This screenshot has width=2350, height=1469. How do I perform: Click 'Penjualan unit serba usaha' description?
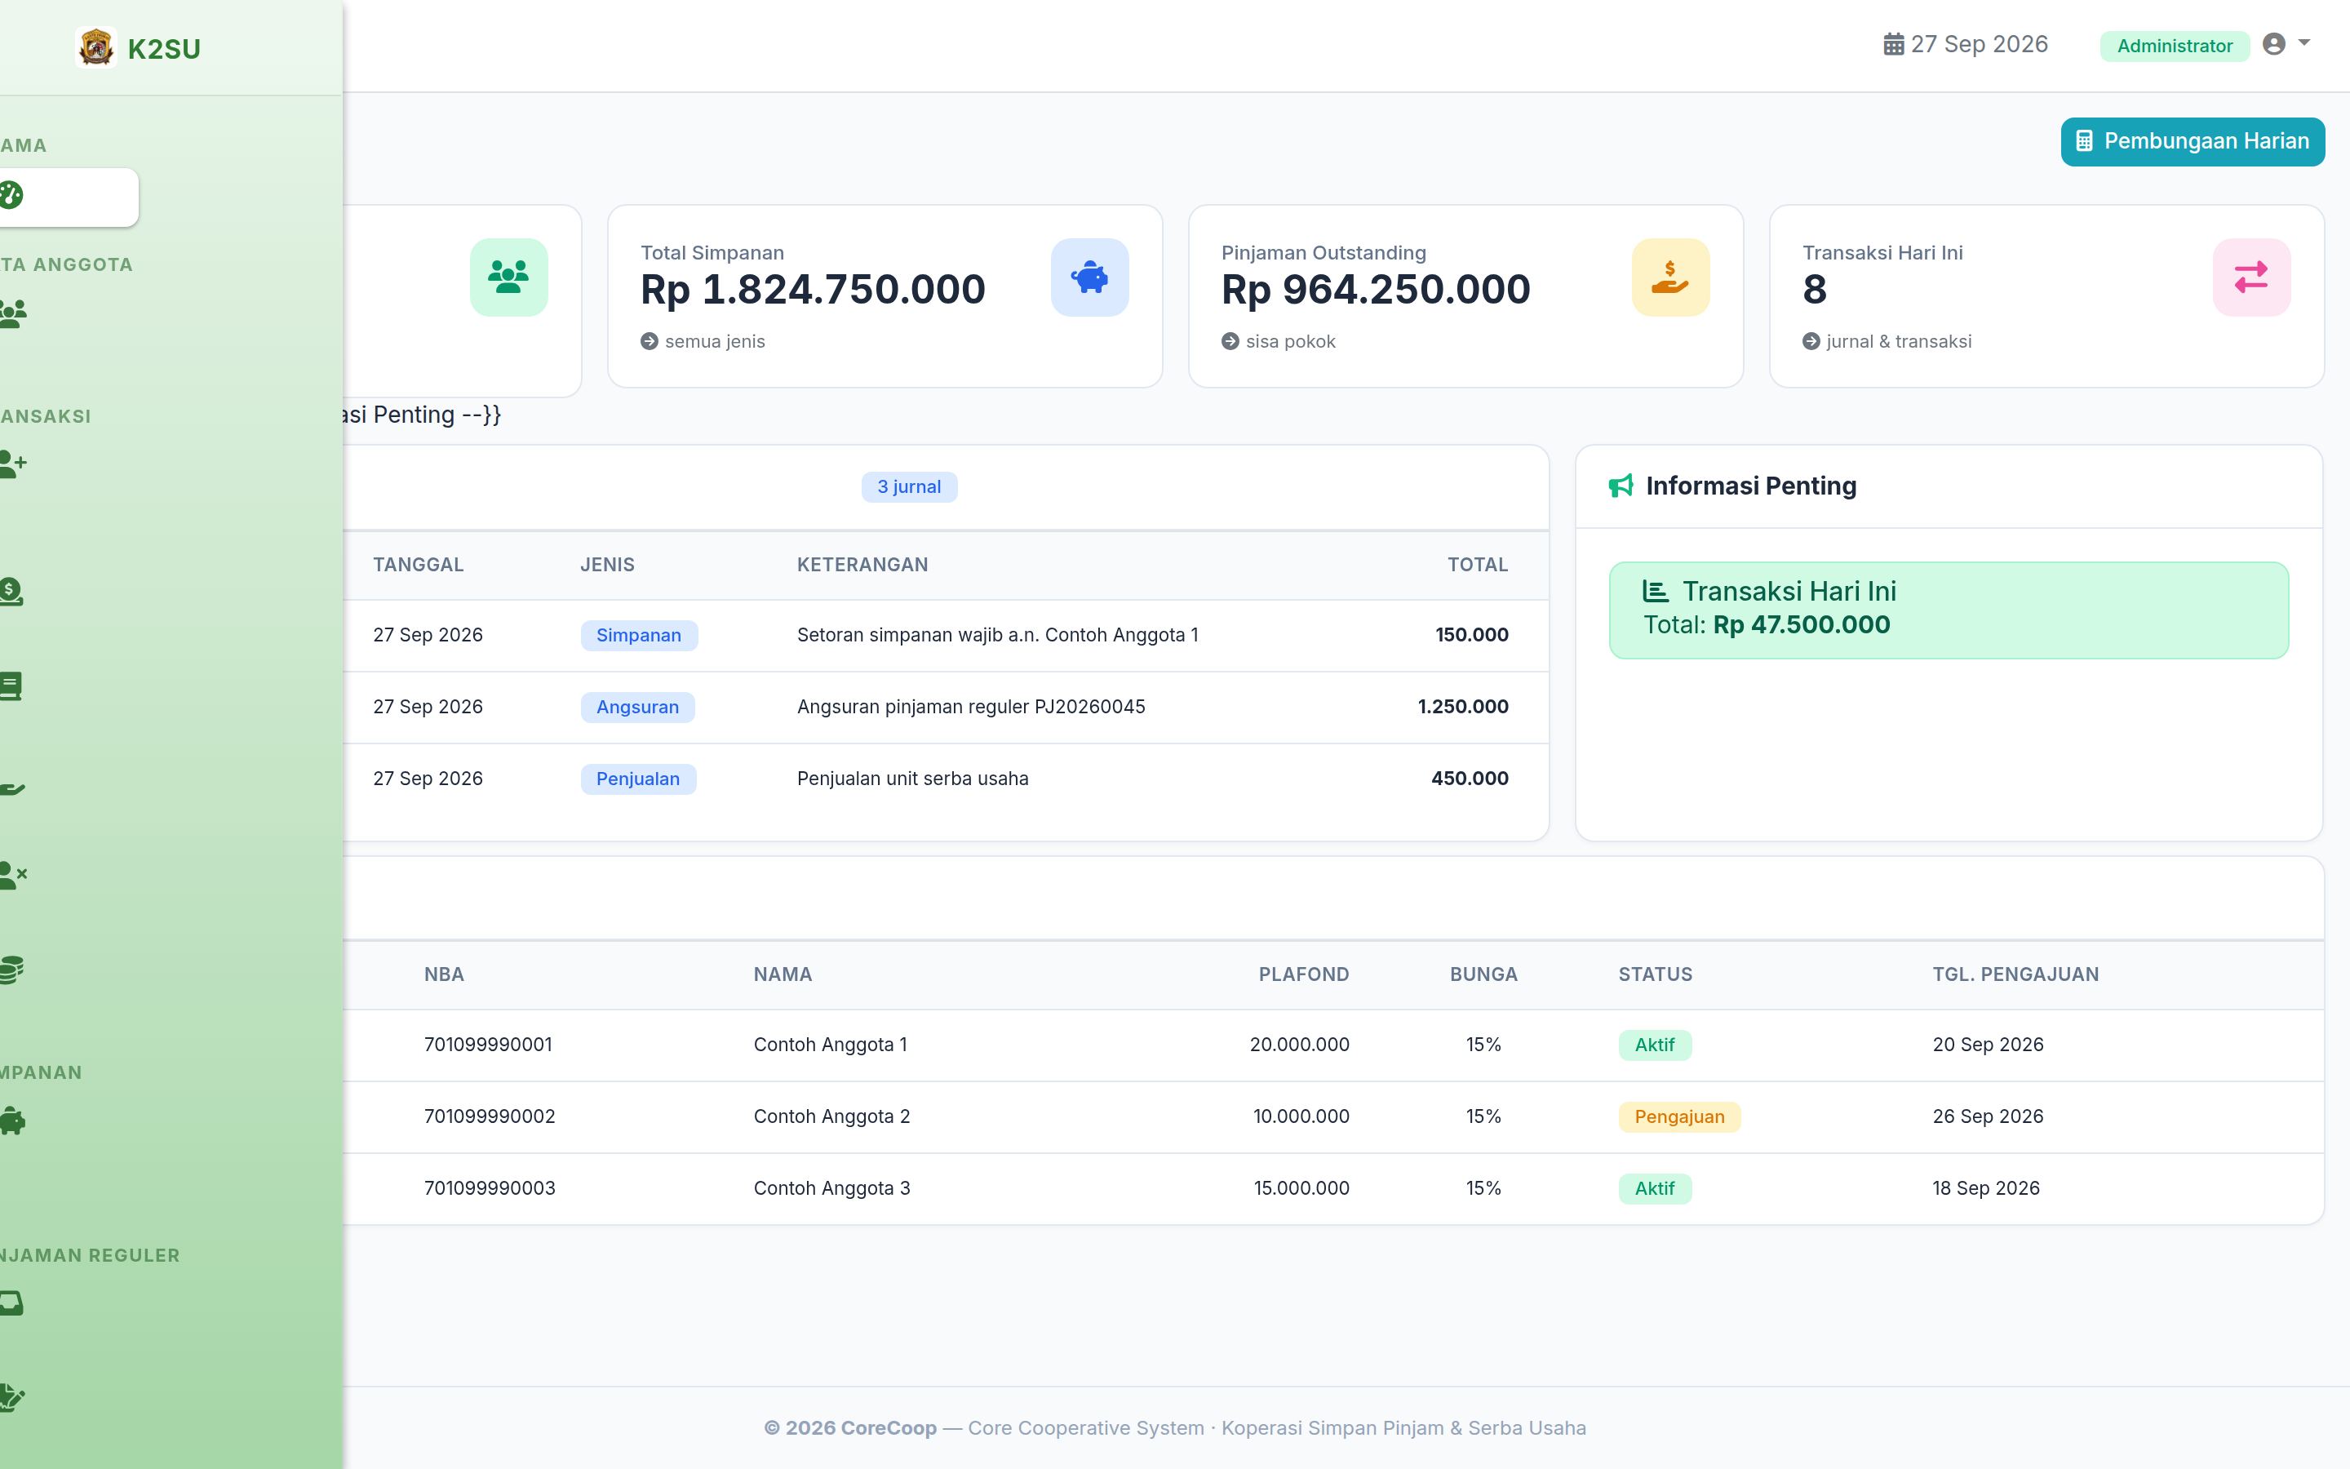pos(913,779)
